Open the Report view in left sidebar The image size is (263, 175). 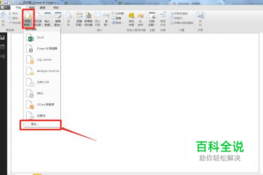3,37
